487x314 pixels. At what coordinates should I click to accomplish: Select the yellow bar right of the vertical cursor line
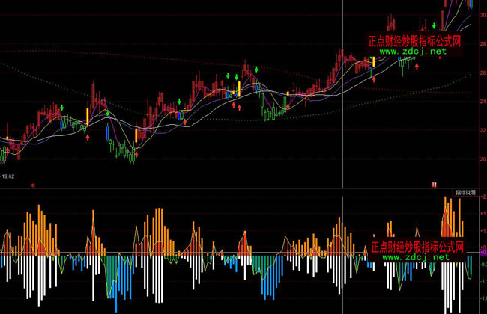pyautogui.click(x=373, y=63)
